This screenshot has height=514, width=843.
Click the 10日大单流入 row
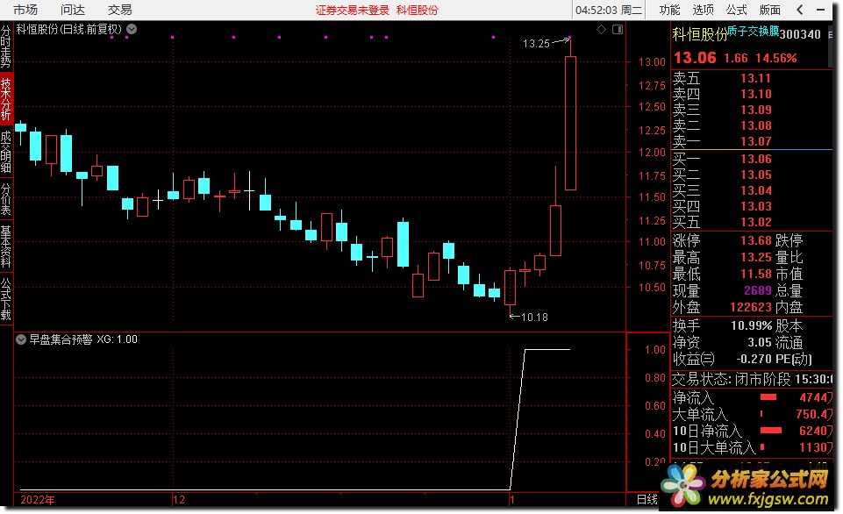[x=752, y=447]
